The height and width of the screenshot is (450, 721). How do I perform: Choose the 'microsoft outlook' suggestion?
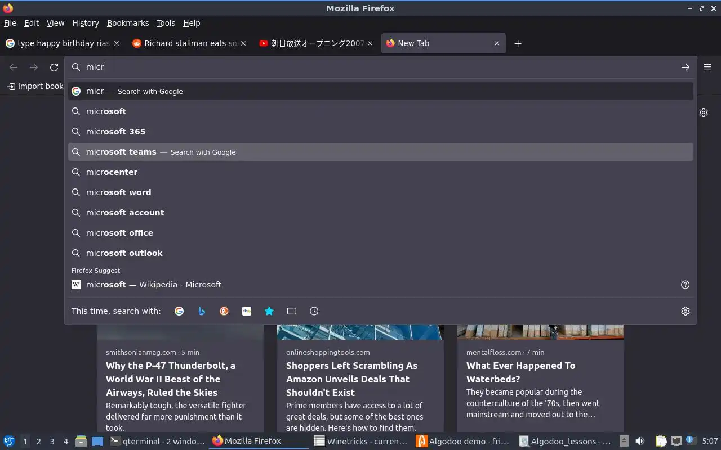click(381, 253)
